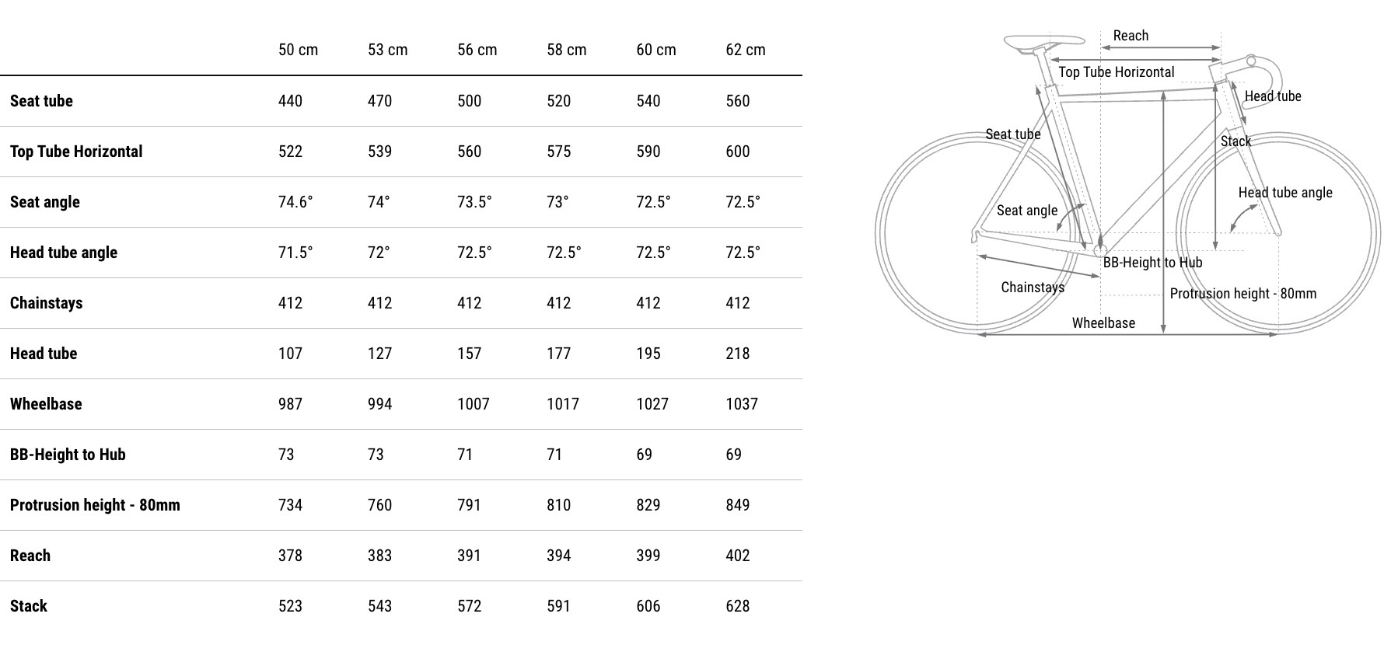The height and width of the screenshot is (645, 1398).
Task: Click the Stack row label in table
Action: 29,606
